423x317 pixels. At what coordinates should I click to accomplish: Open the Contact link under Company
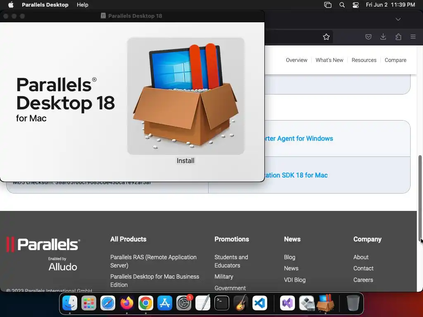coord(363,268)
